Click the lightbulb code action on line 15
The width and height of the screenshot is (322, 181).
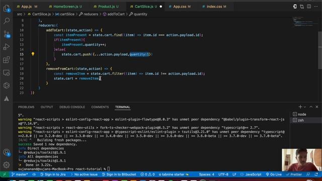pos(33,54)
